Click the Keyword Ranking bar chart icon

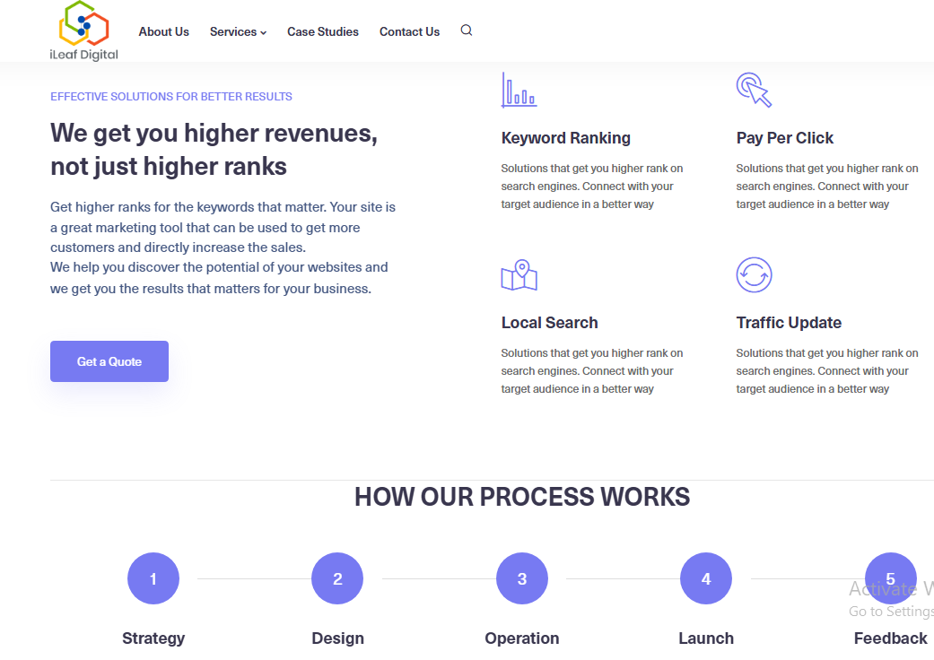coord(519,90)
